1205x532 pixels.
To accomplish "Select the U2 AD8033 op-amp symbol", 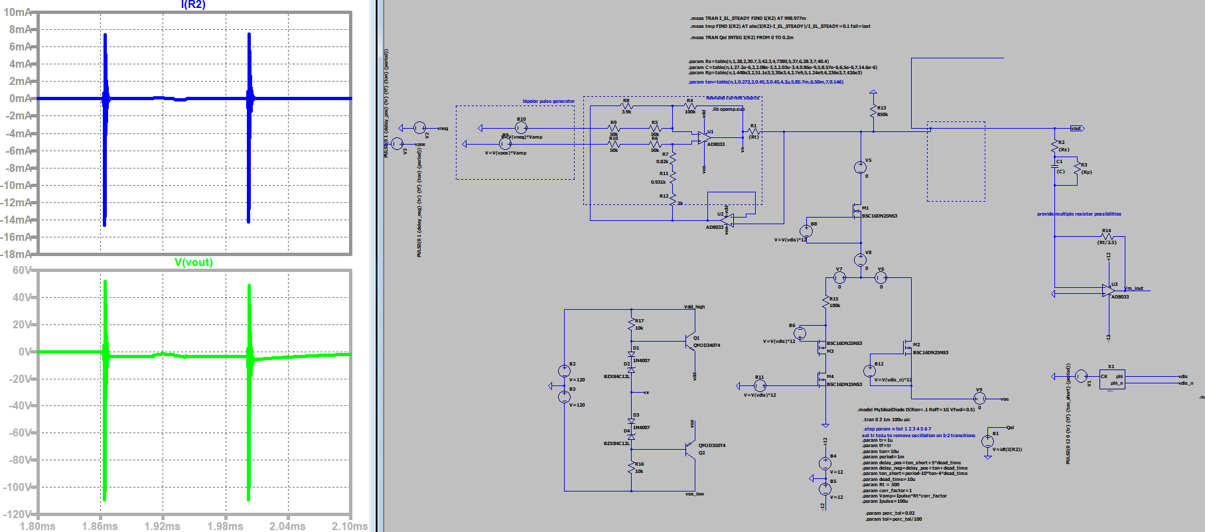I will click(728, 218).
